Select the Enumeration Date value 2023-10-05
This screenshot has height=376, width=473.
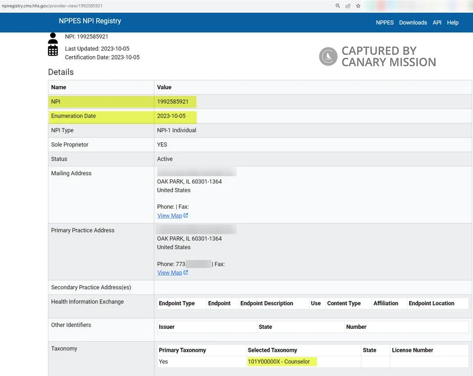171,116
